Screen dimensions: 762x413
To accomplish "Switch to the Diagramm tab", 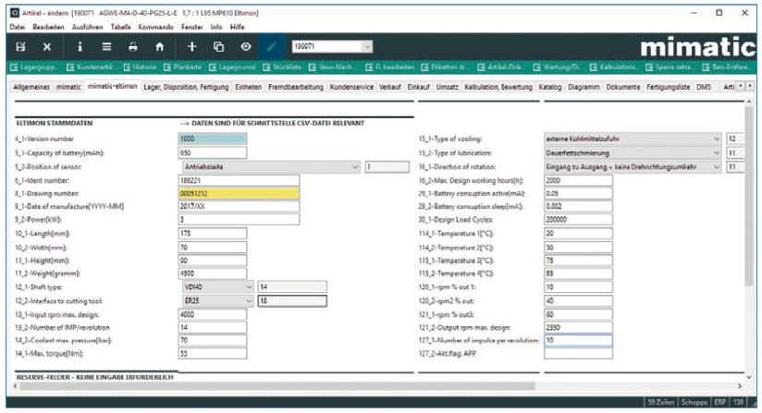I will click(x=584, y=87).
